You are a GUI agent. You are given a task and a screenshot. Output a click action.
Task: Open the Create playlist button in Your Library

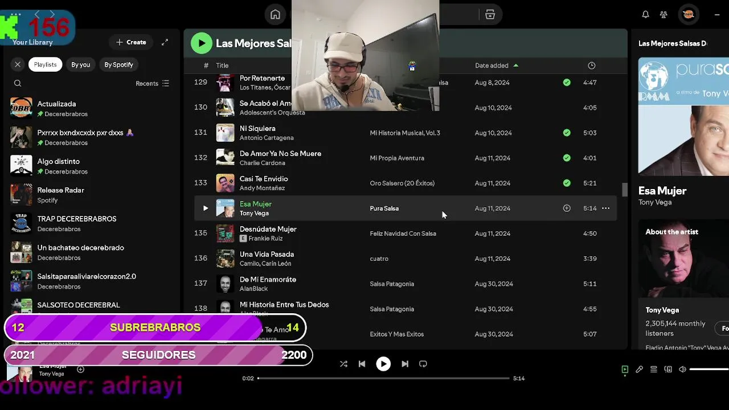pyautogui.click(x=131, y=42)
